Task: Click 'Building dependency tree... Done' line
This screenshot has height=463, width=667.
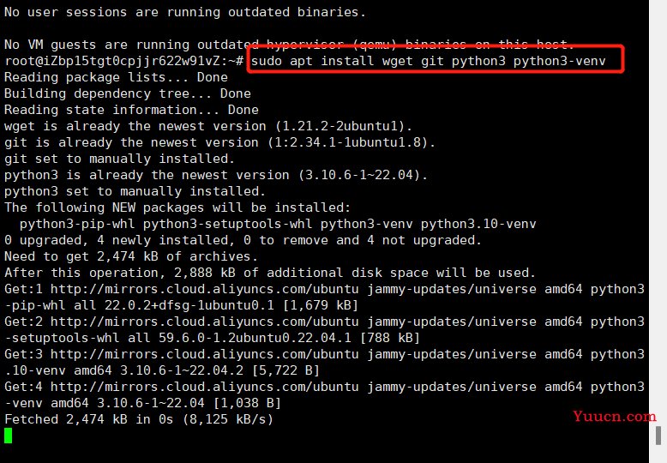Action: 128,93
